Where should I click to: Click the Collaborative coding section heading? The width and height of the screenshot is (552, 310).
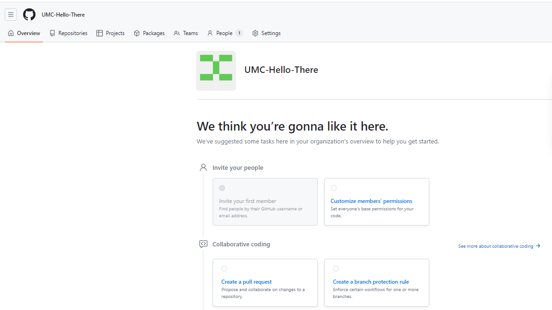(x=241, y=244)
